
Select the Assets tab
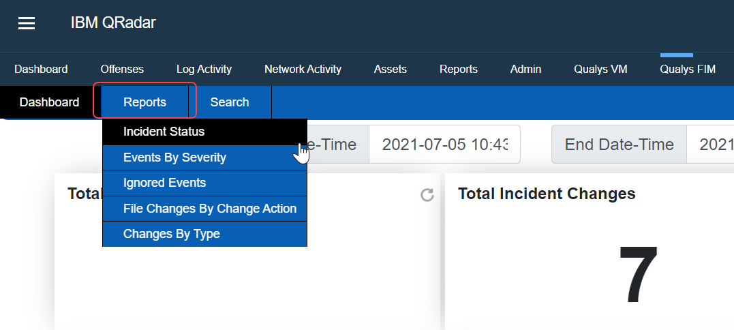pyautogui.click(x=391, y=70)
